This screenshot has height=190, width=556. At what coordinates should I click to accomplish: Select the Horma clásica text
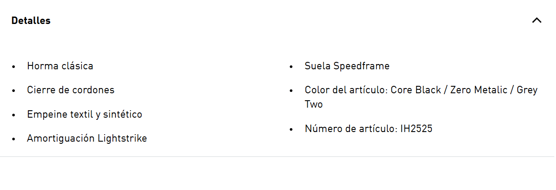[60, 66]
